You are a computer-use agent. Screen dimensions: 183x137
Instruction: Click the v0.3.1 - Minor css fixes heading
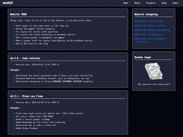coord(26,96)
